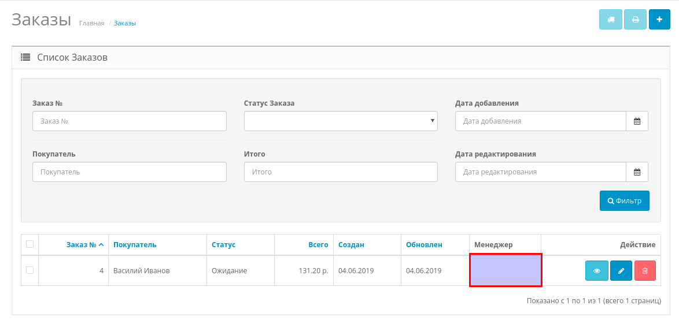
Task: Toggle the select-all checkbox in table header
Action: 30,244
